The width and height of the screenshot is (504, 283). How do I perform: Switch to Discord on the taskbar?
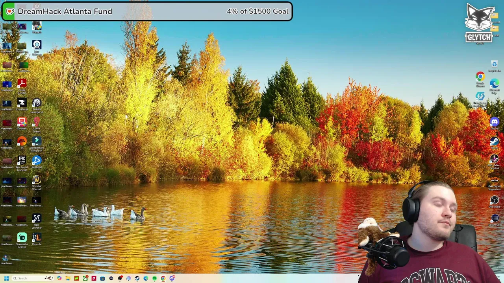click(172, 278)
